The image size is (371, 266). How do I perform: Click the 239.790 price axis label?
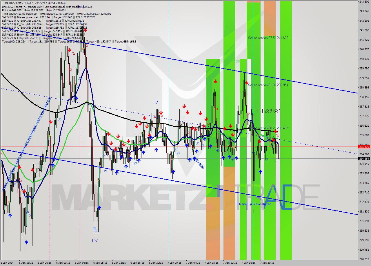[364, 69]
